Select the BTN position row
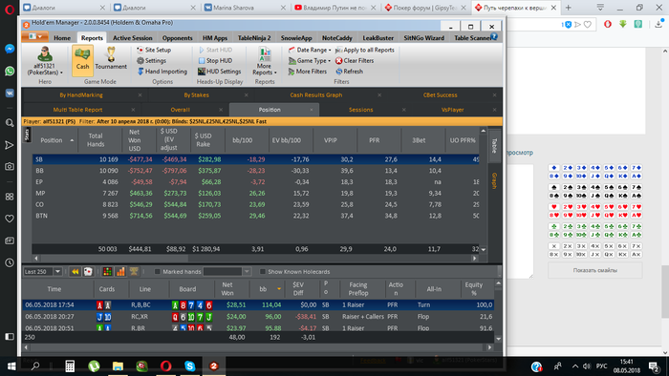This screenshot has height=376, width=669. [255, 216]
